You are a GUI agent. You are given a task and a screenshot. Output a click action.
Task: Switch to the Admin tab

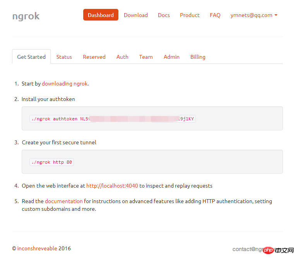pos(171,57)
